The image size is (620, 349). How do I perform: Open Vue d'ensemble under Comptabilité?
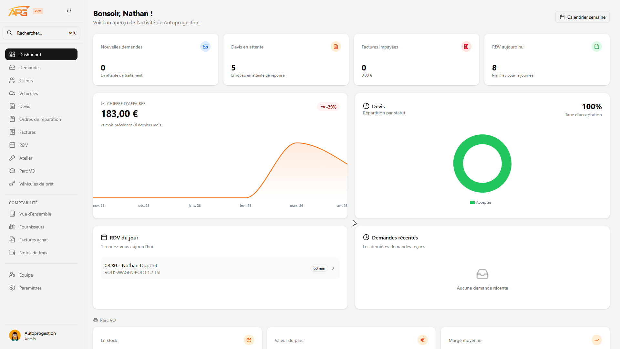click(35, 214)
